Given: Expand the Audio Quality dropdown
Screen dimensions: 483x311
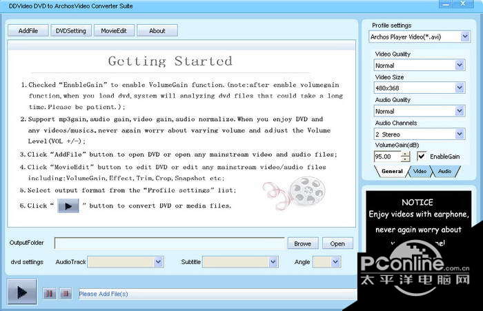Looking at the screenshot, I should (x=460, y=111).
